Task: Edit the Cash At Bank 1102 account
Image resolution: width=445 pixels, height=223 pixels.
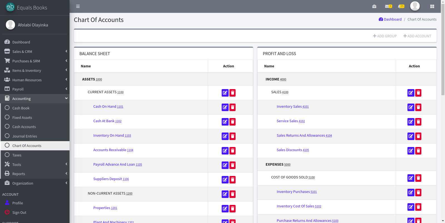Action: pos(225,122)
